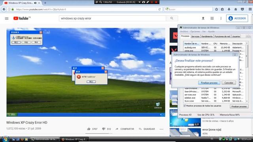Stop recording with the red stop button

point(156,2)
